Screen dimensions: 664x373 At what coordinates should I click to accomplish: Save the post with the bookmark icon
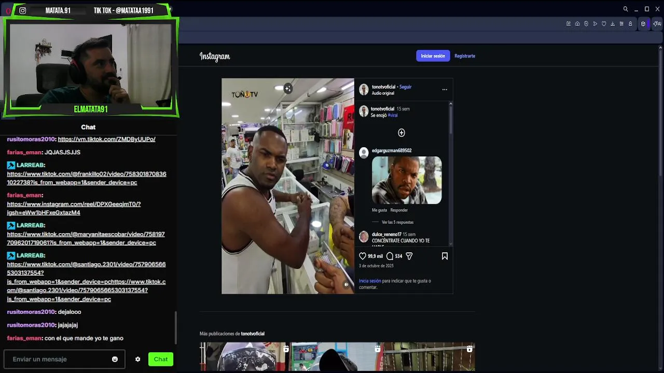(x=445, y=256)
